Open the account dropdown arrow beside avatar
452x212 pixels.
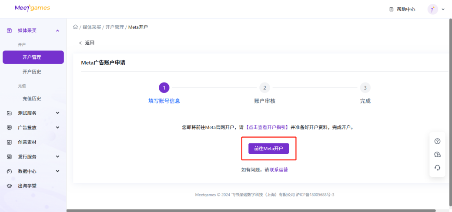click(x=443, y=9)
